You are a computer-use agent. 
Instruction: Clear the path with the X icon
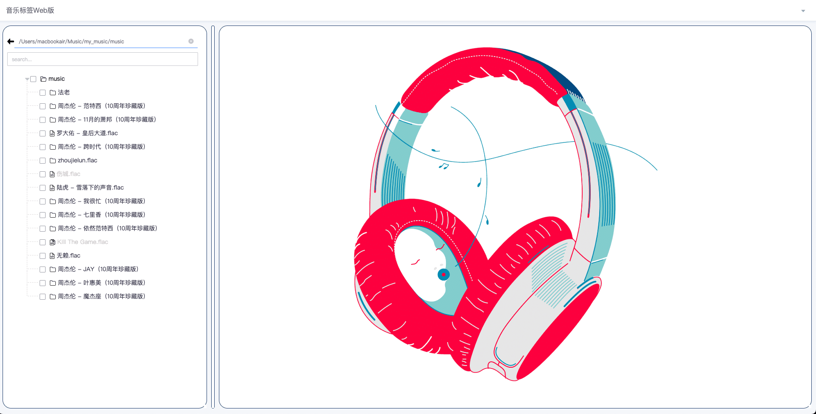(191, 41)
